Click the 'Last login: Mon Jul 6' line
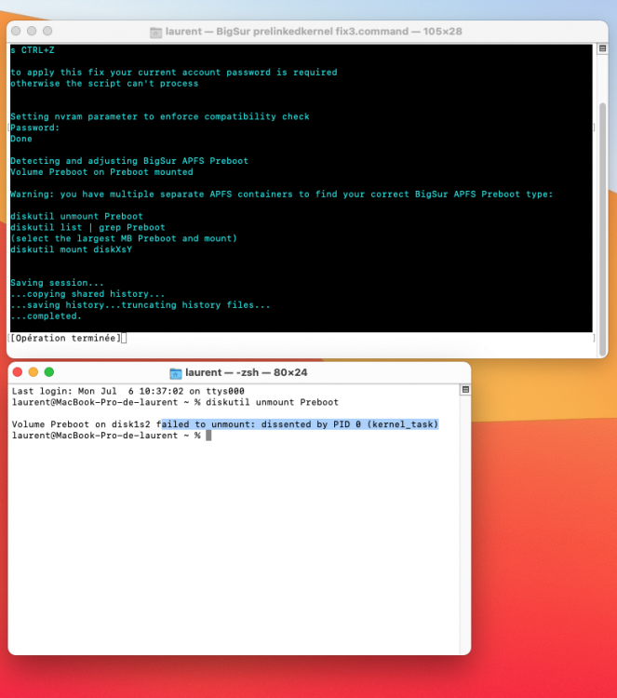Screen dimensions: 617x698 click(x=128, y=391)
